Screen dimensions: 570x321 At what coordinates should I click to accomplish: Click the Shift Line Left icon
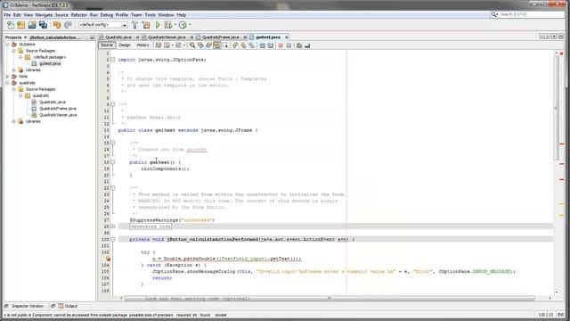(x=262, y=45)
